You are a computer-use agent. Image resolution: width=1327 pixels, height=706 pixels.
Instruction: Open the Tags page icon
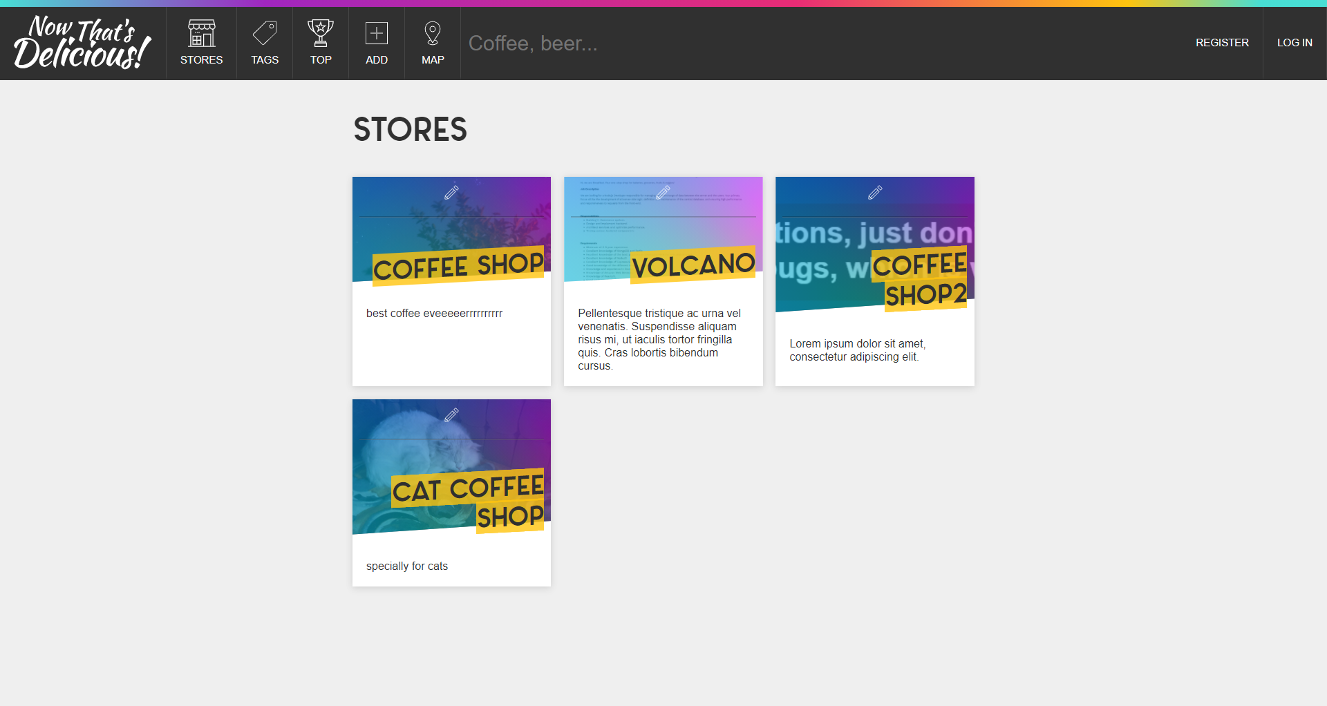pyautogui.click(x=265, y=34)
